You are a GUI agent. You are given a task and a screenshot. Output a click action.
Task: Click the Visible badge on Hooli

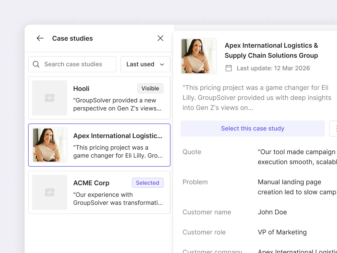point(150,88)
